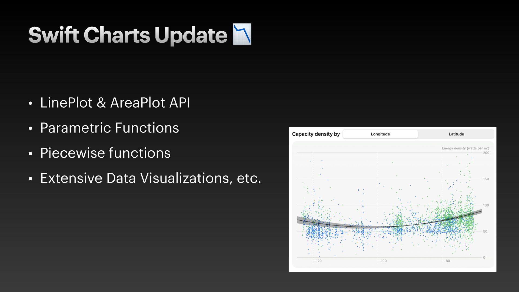Click the 0 y-axis label

(484, 258)
